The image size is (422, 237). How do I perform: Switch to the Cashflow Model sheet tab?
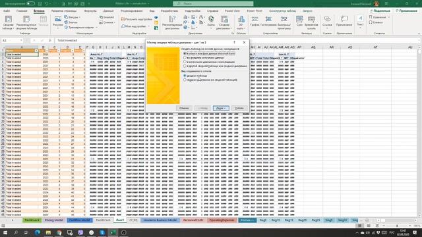[x=79, y=220]
